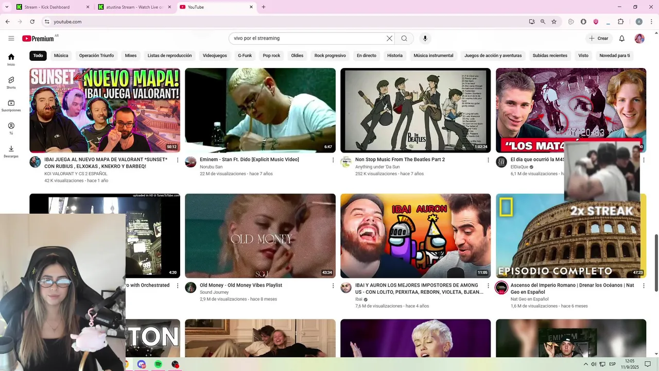Image resolution: width=659 pixels, height=371 pixels.
Task: Open Windows notification center icon
Action: click(x=648, y=364)
